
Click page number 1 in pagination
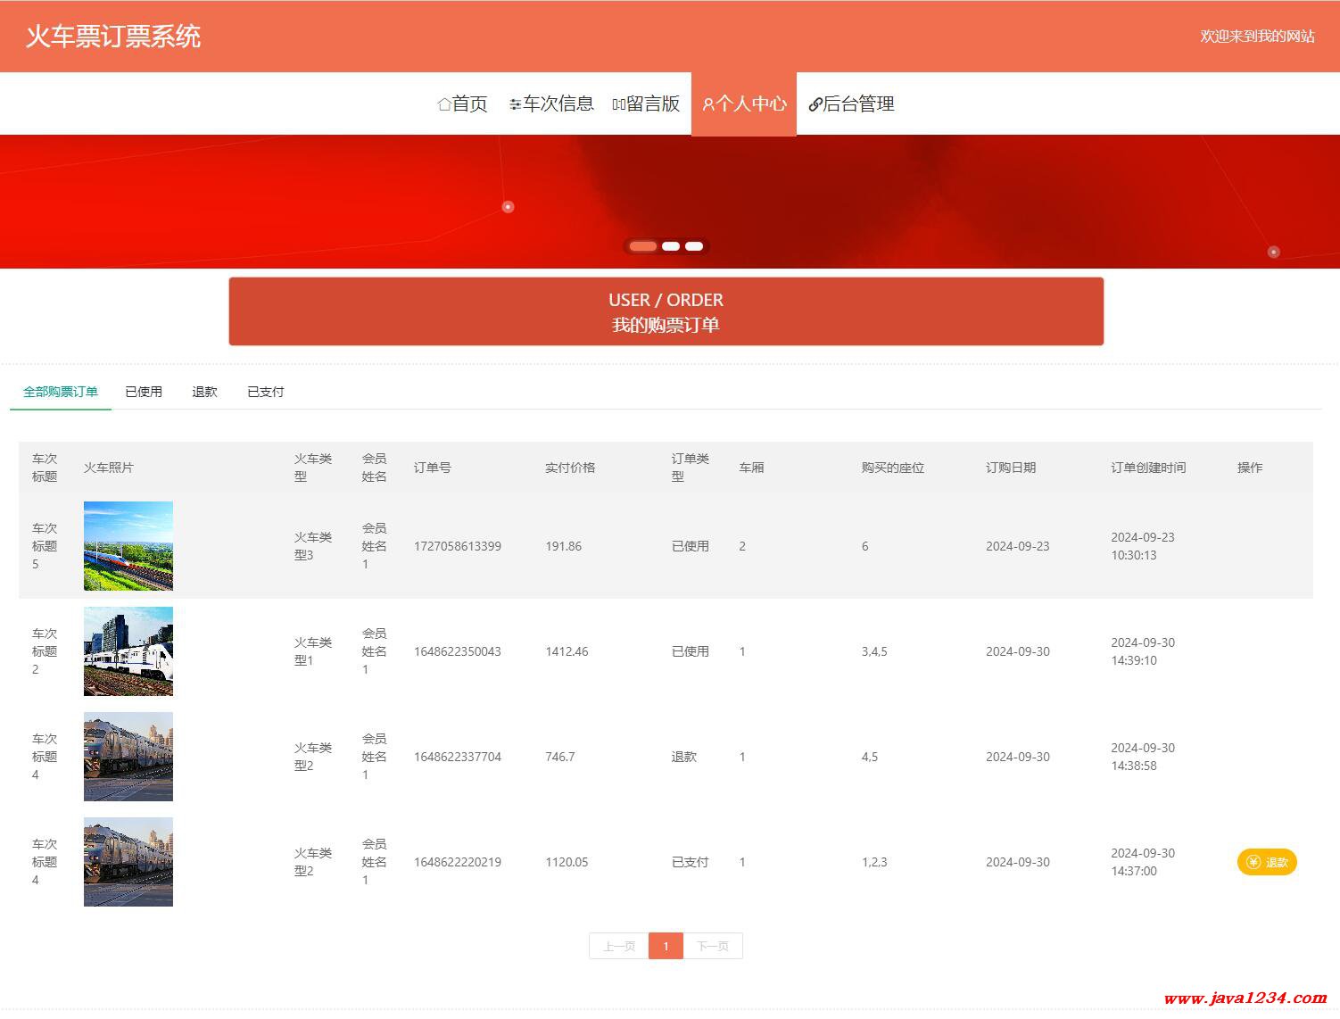click(x=666, y=946)
